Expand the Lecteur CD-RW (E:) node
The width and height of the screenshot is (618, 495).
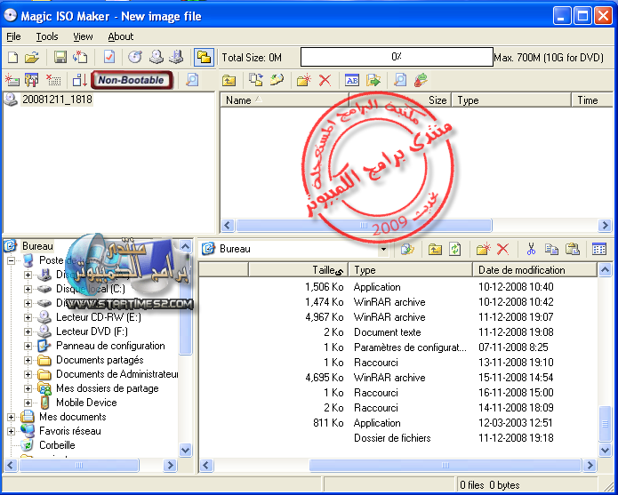click(x=28, y=317)
